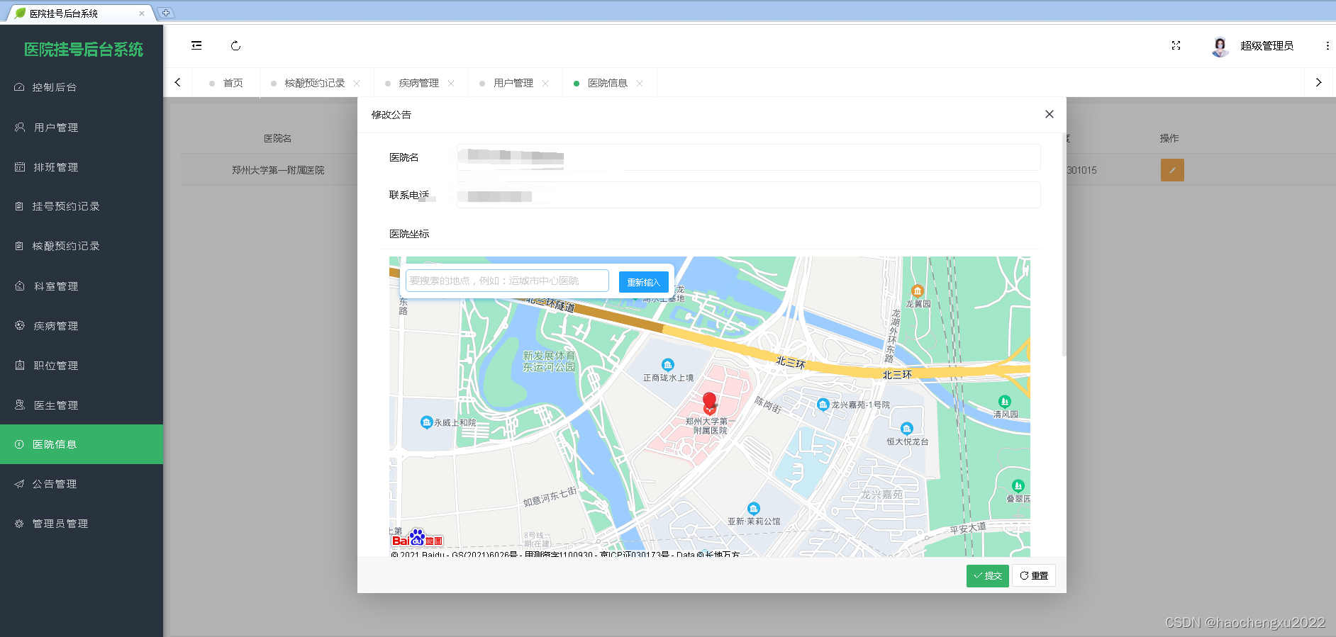Click the 新发展体育东运河公园 map label
The image size is (1336, 637).
click(549, 361)
